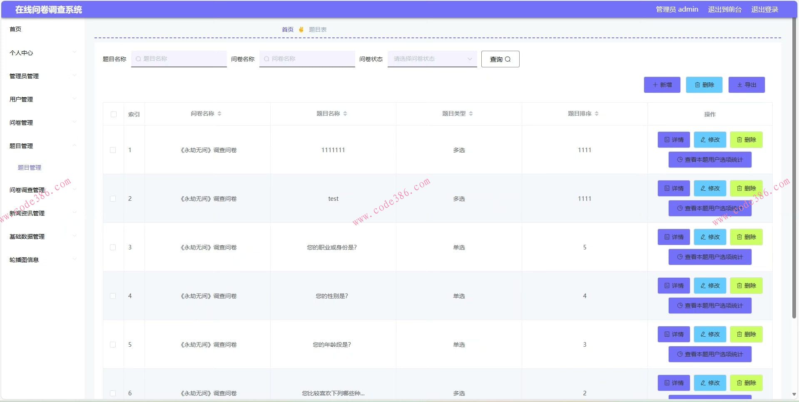The width and height of the screenshot is (799, 402).
Task: Click the magnifier icon in the 查询 button
Action: (x=508, y=59)
